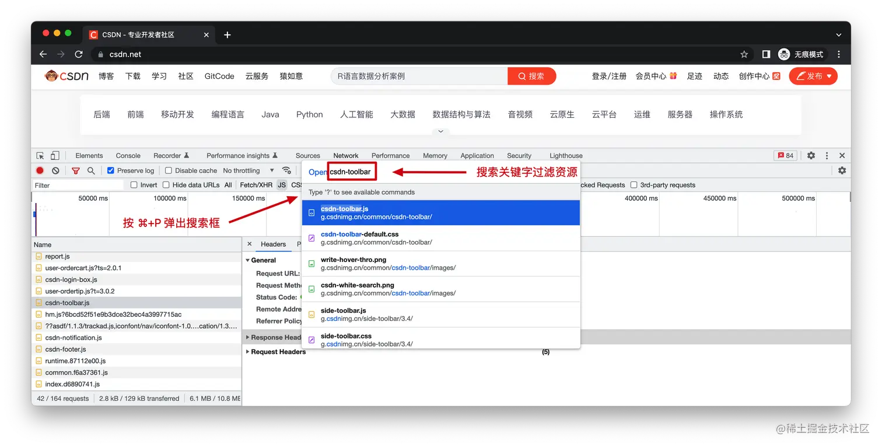The width and height of the screenshot is (882, 447).
Task: Select the Headers tab in details pane
Action: pos(274,245)
